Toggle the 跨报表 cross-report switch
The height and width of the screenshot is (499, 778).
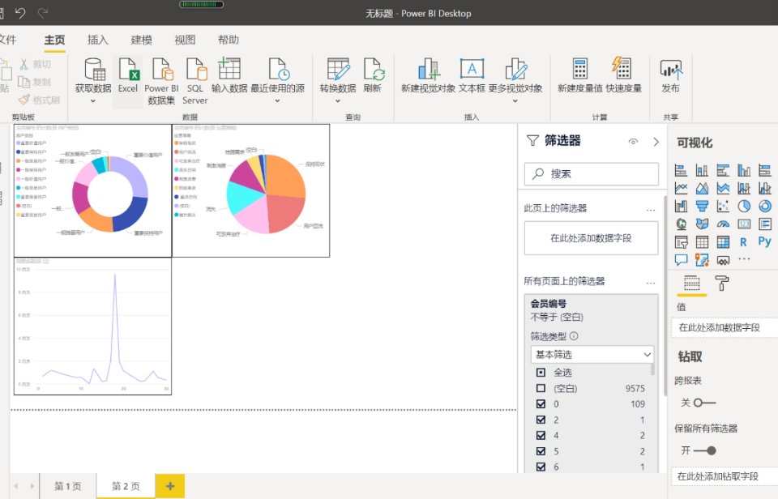(704, 403)
